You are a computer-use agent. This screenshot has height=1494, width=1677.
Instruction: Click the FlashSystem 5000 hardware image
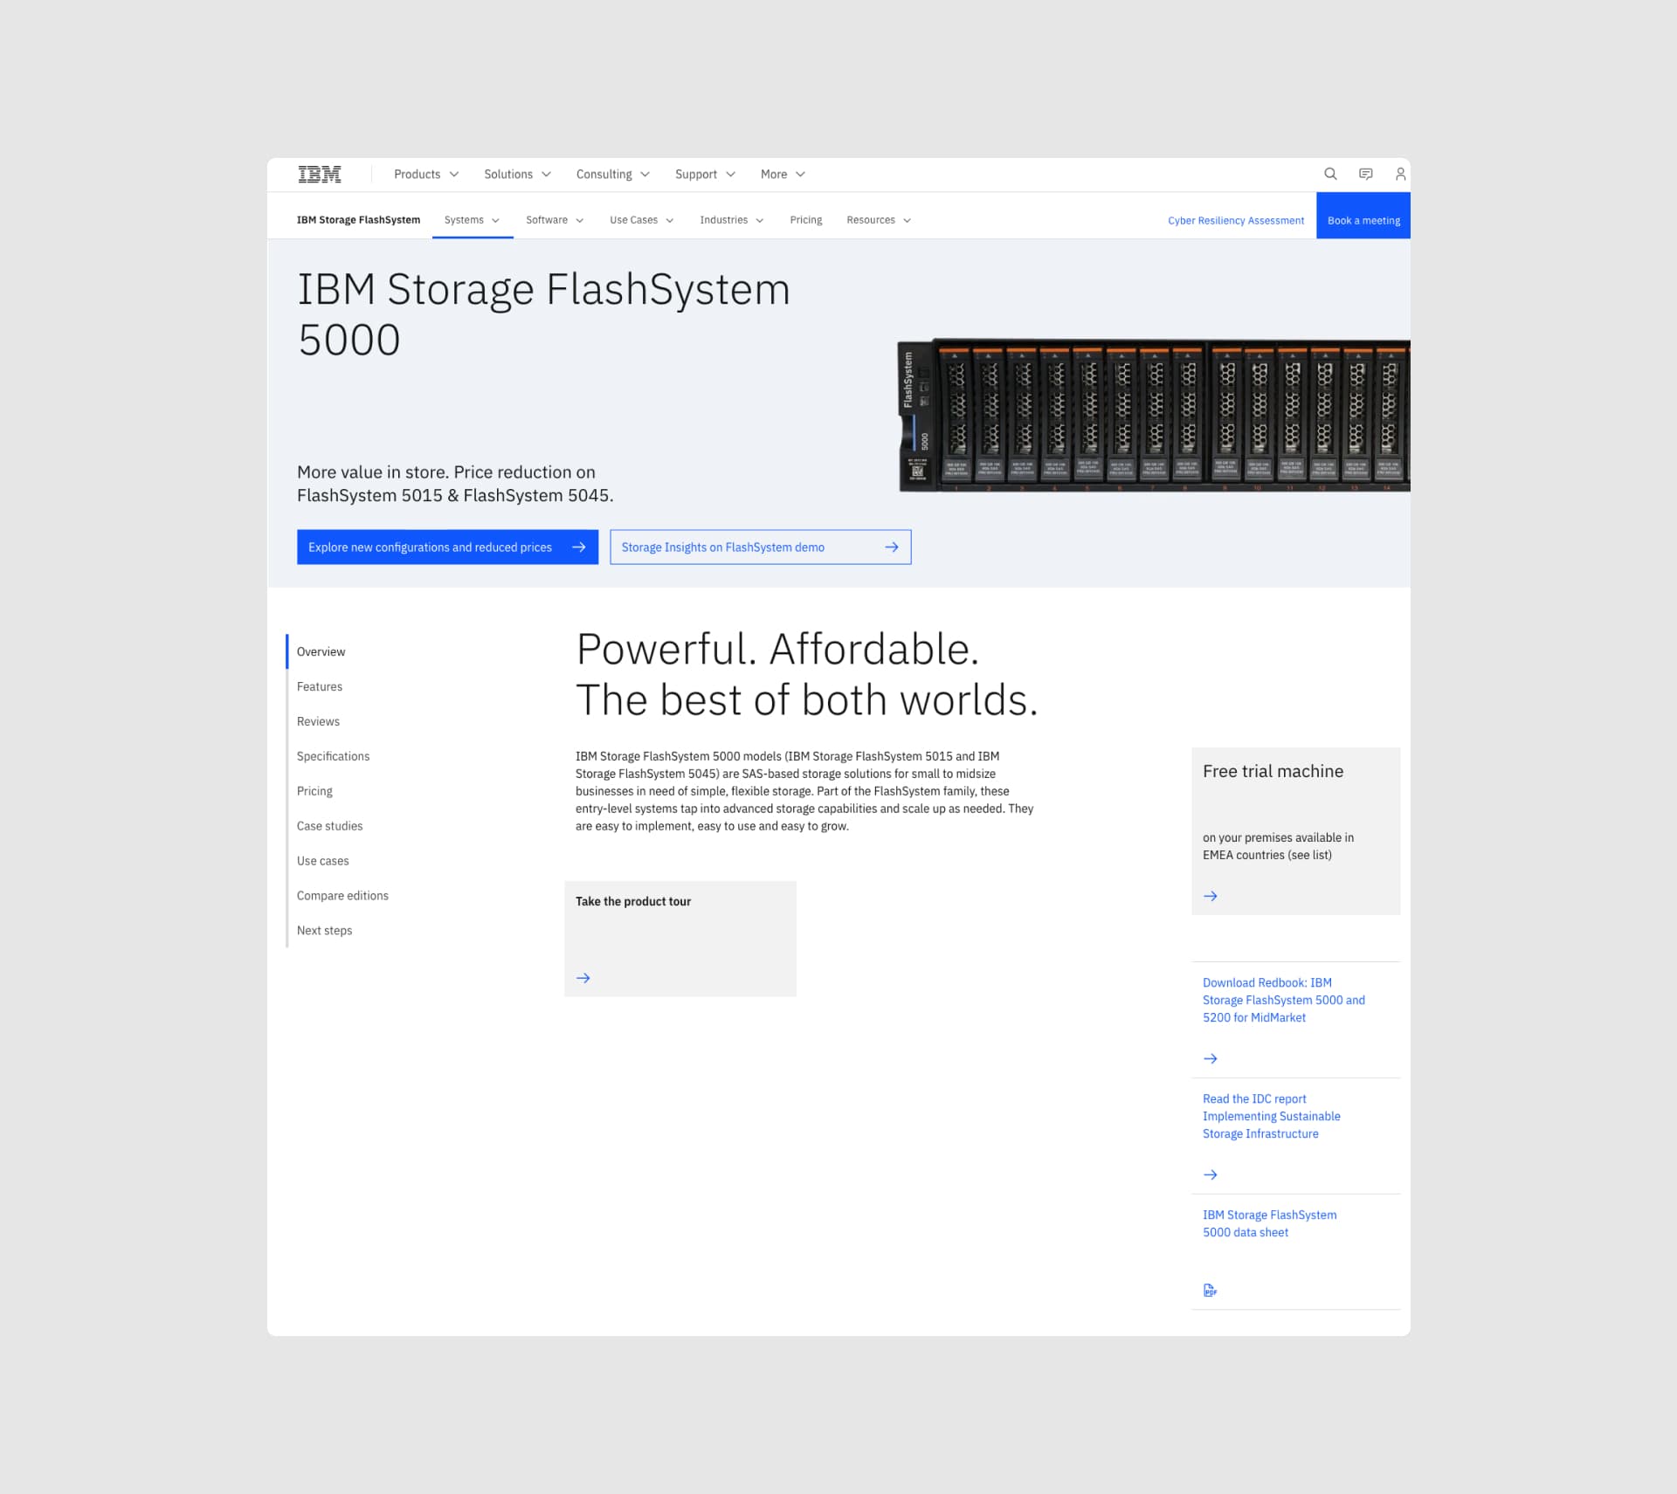coord(1154,417)
